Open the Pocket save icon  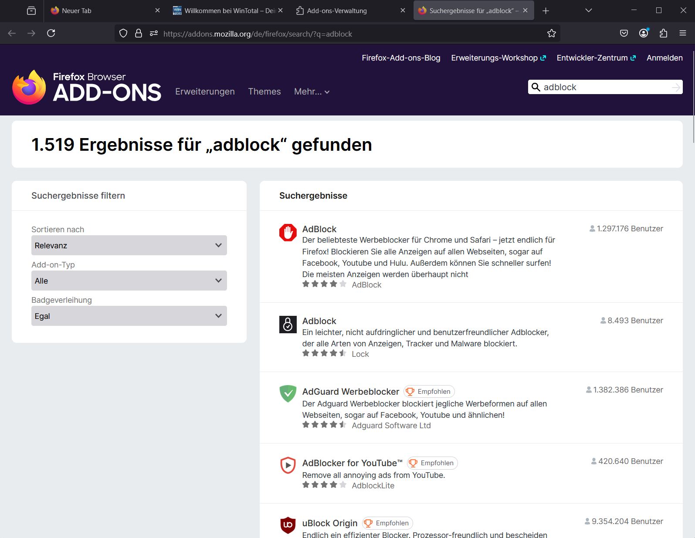624,33
